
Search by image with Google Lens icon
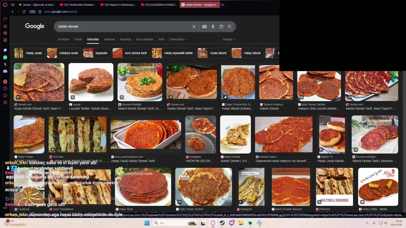[221, 27]
